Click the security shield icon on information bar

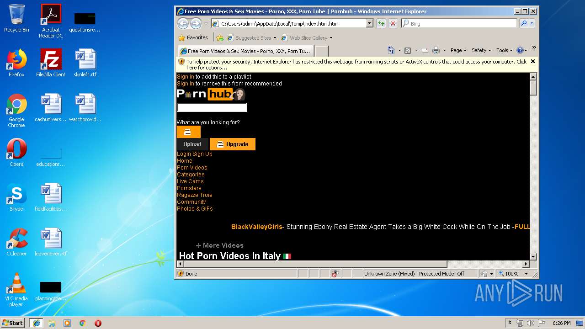[181, 62]
